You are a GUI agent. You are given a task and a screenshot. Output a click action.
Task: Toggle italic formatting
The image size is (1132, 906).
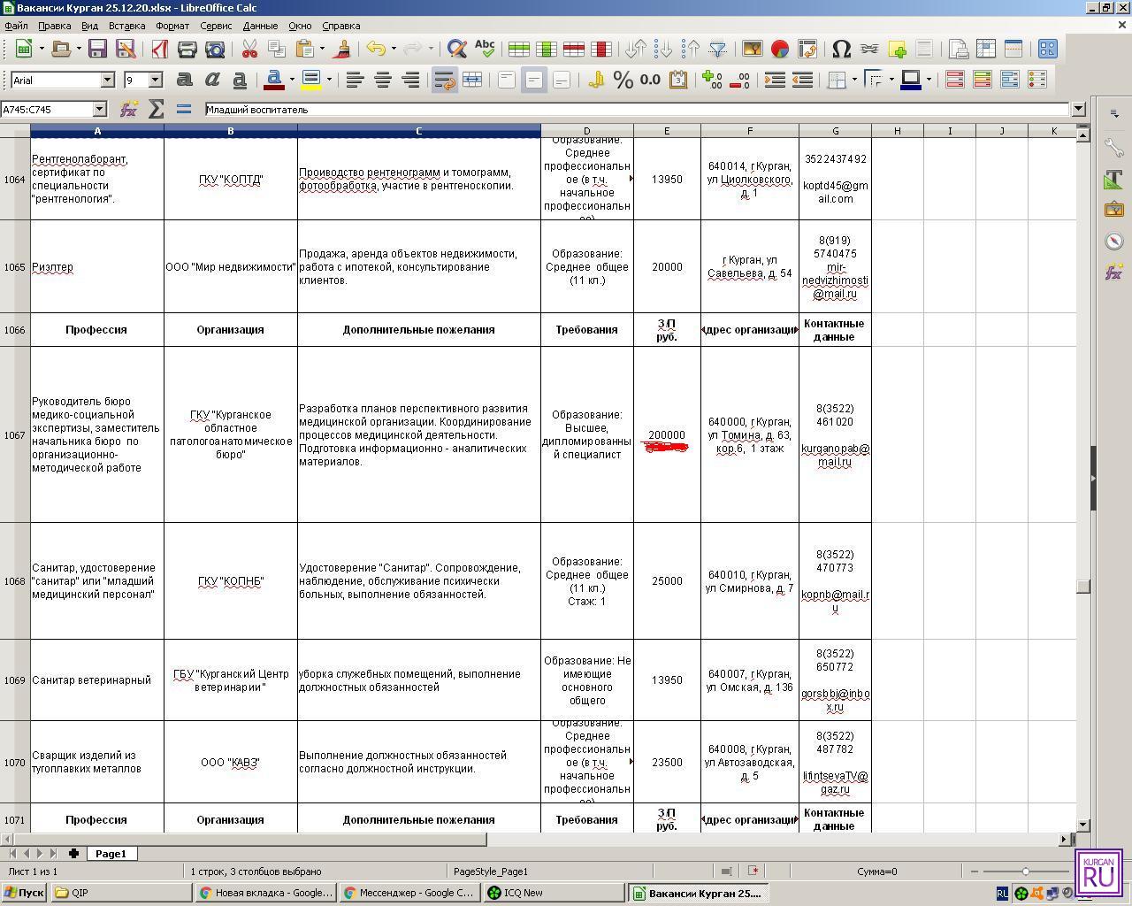tap(212, 80)
